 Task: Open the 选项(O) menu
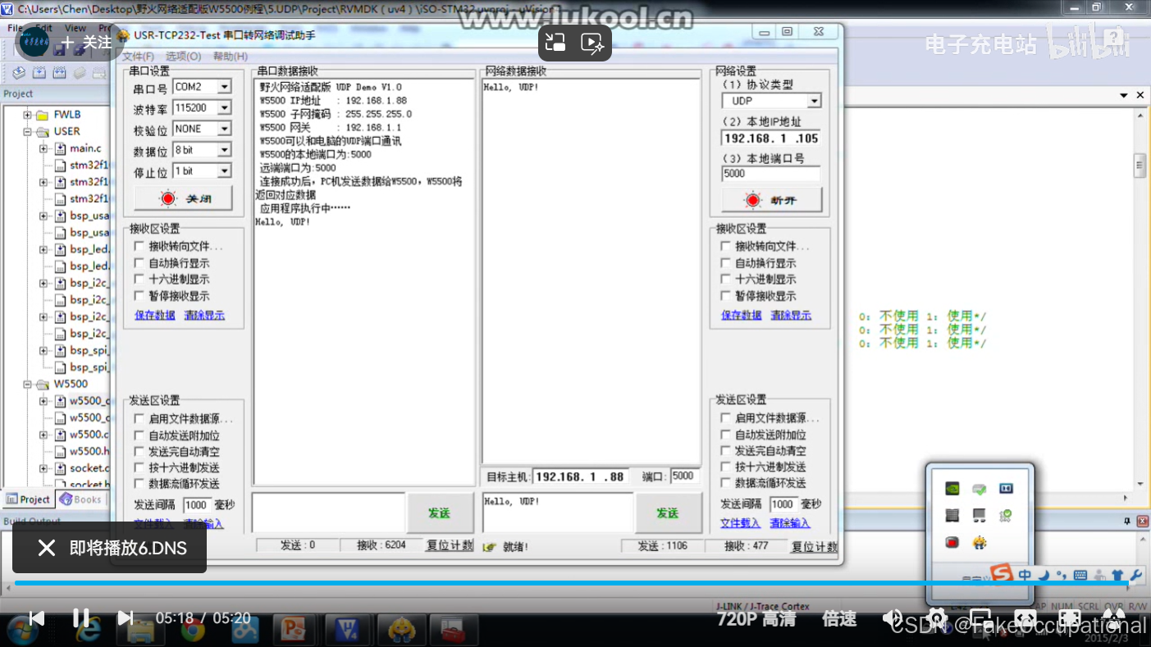(184, 57)
